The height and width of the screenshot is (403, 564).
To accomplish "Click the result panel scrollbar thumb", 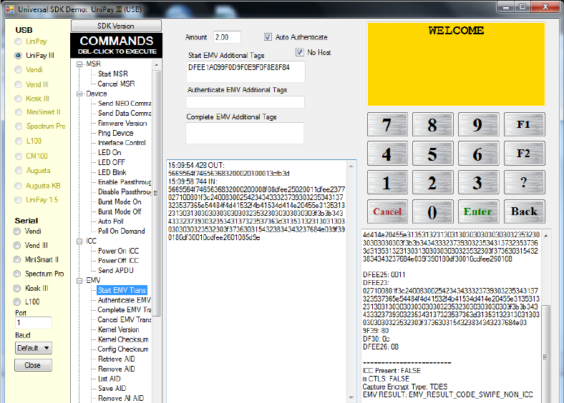I will (545, 357).
